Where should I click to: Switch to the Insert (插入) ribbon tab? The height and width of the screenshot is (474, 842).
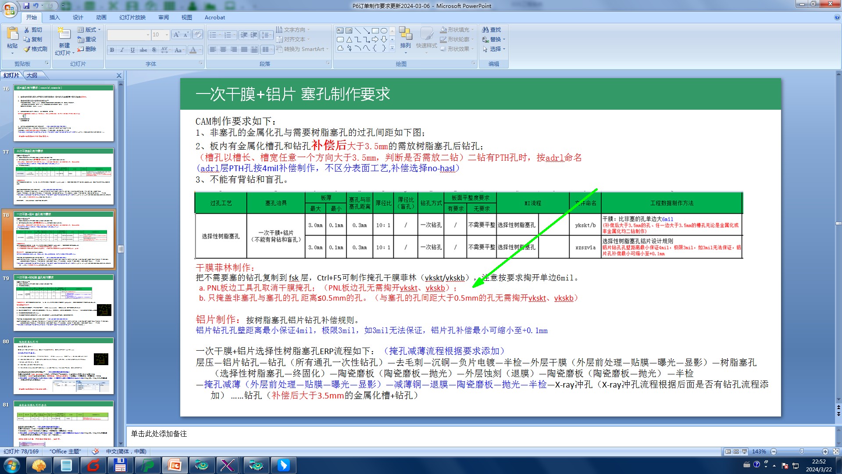pyautogui.click(x=54, y=18)
